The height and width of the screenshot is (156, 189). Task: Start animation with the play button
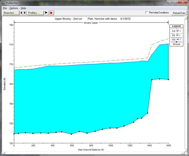coord(46,13)
